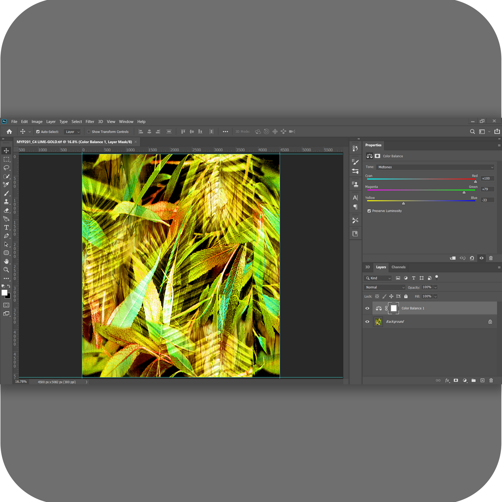Toggle lock transparent pixels
Viewport: 502px width, 502px height.
(377, 296)
